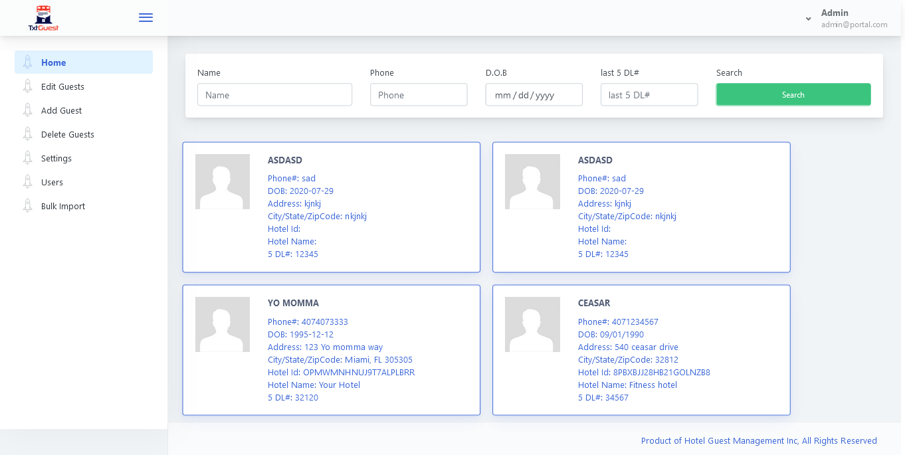
Task: Focus the Name search input
Action: pyautogui.click(x=274, y=95)
